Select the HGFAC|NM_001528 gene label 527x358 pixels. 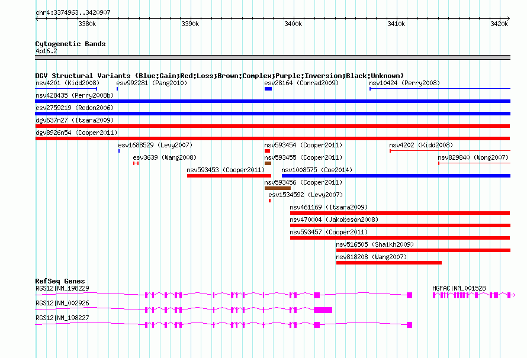tap(459, 288)
